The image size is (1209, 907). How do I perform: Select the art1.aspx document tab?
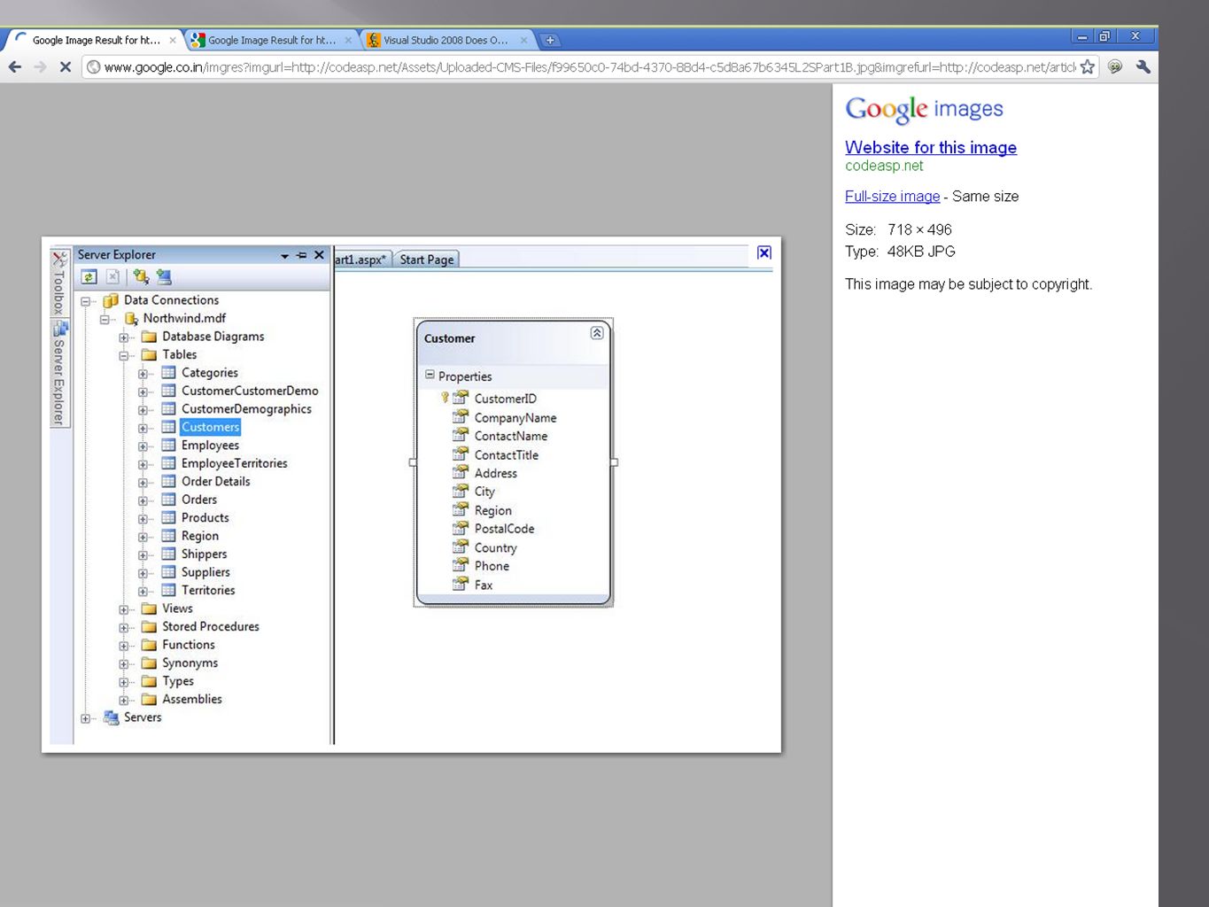coord(361,259)
